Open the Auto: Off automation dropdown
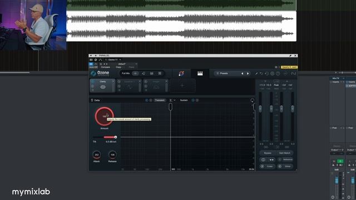Screen dimensions: 356x200 click(93, 67)
